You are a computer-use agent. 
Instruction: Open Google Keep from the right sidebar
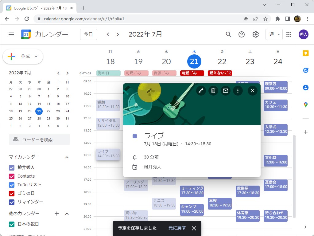pos(305,53)
